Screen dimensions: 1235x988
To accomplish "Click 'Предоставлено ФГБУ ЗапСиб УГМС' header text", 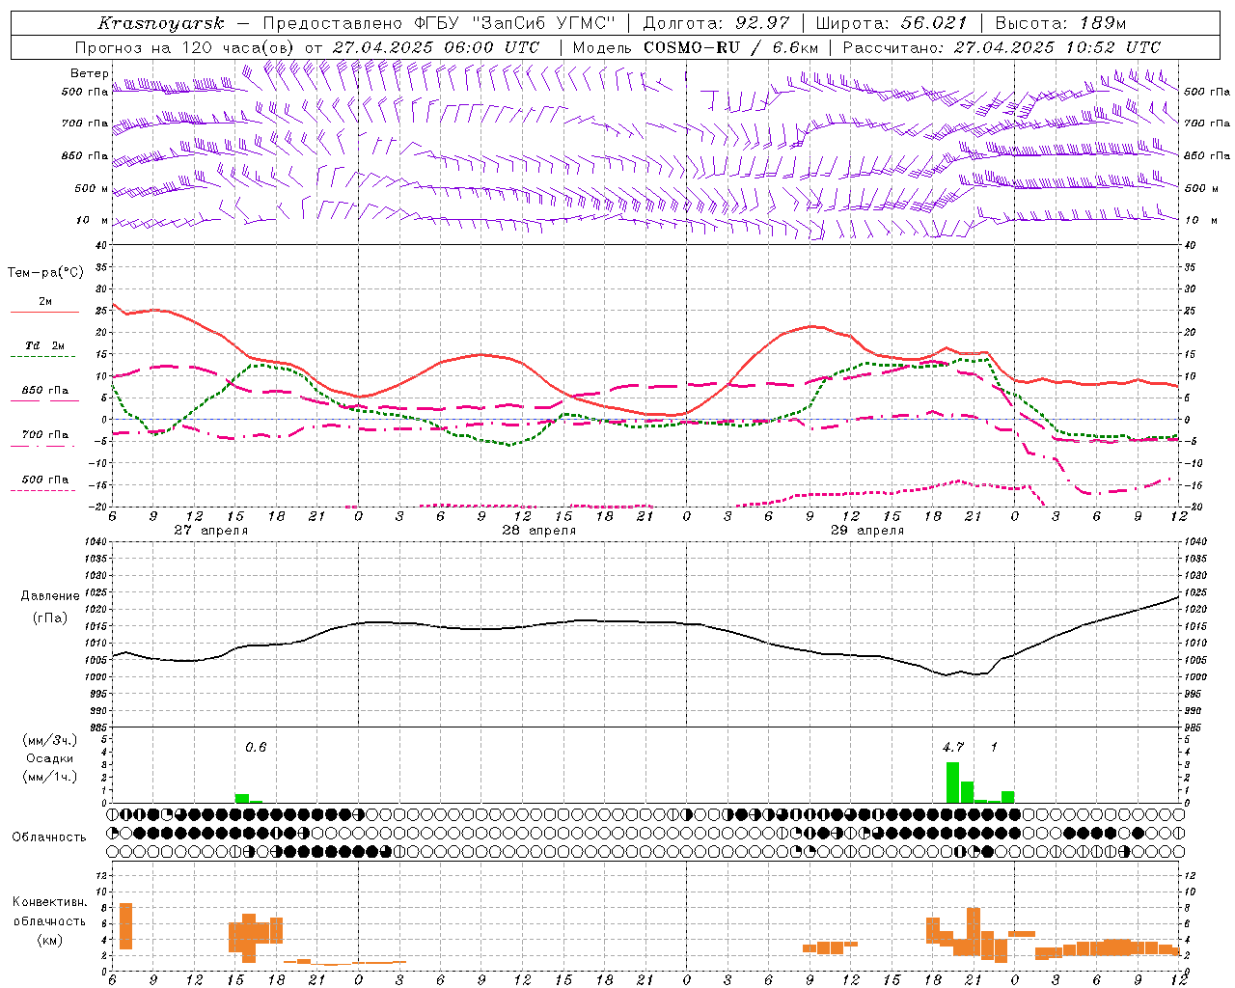I will pyautogui.click(x=439, y=23).
